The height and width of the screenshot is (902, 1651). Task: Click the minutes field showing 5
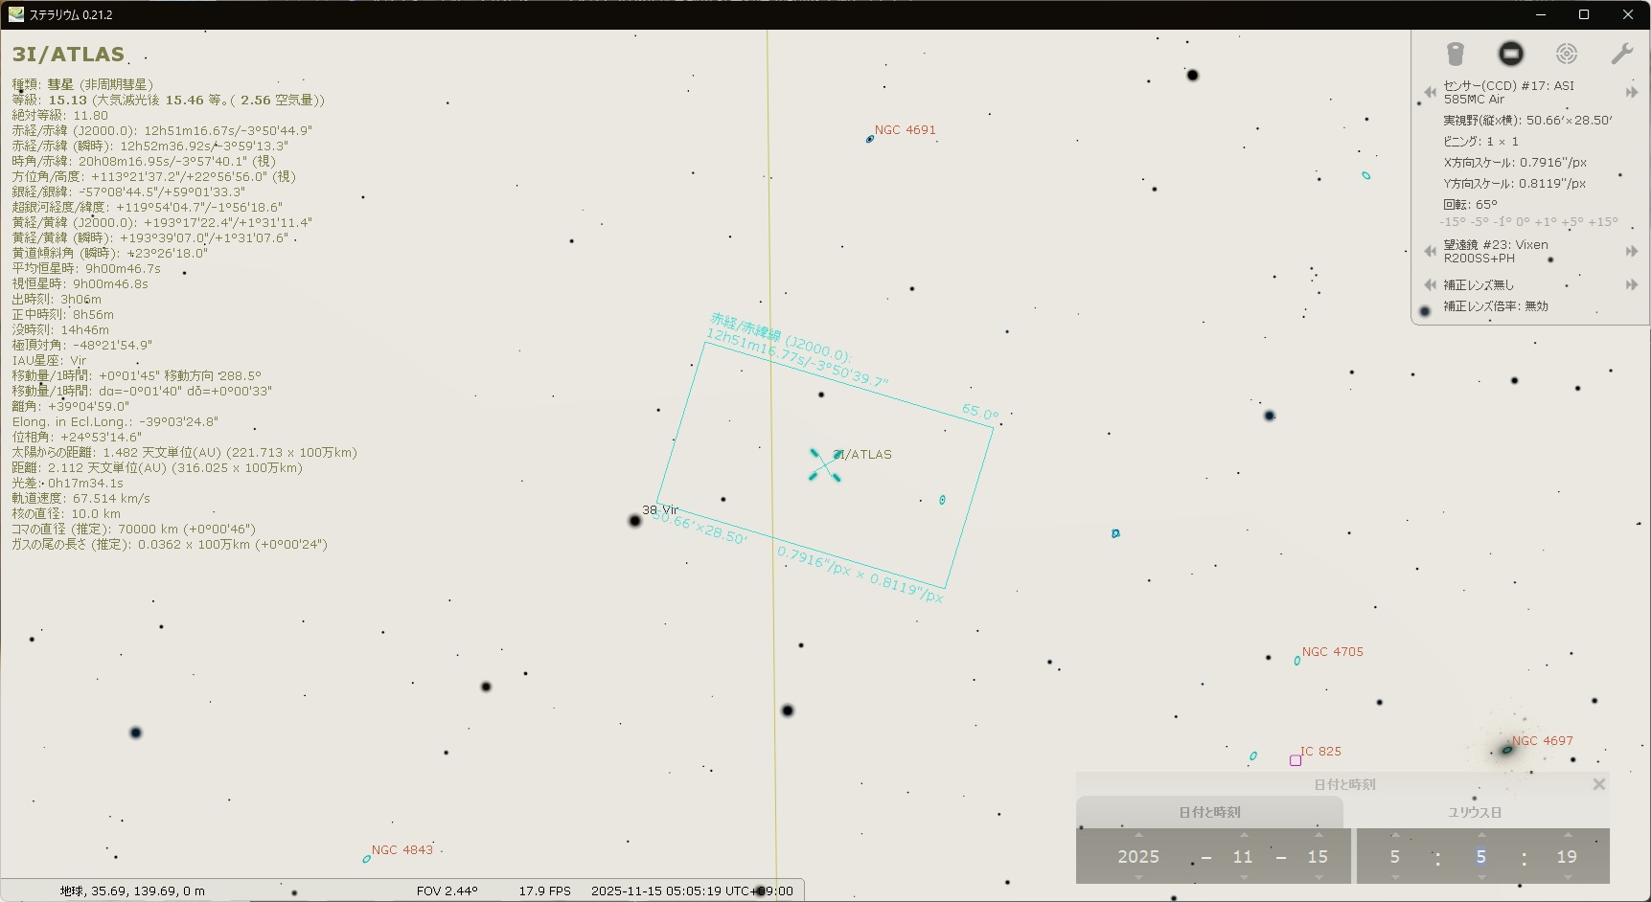click(x=1480, y=857)
